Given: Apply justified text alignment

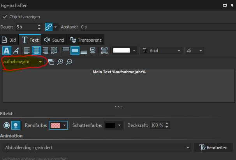Looking at the screenshot, I should (x=54, y=51).
